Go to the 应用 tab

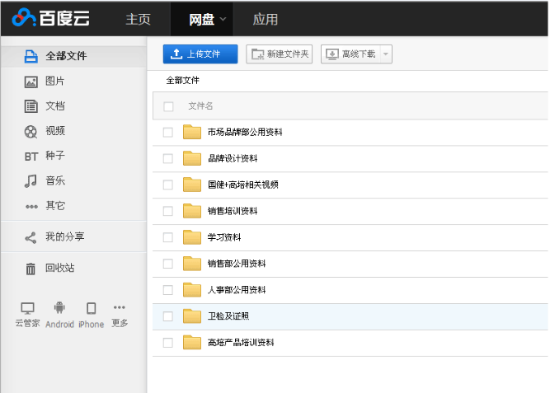click(x=265, y=19)
